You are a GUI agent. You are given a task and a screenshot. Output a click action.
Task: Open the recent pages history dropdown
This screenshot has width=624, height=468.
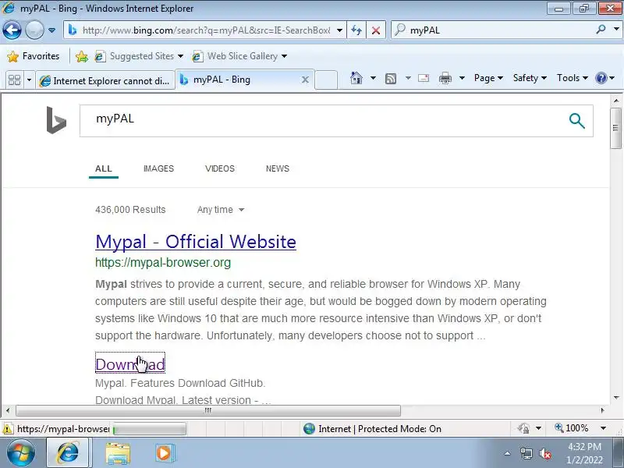51,30
